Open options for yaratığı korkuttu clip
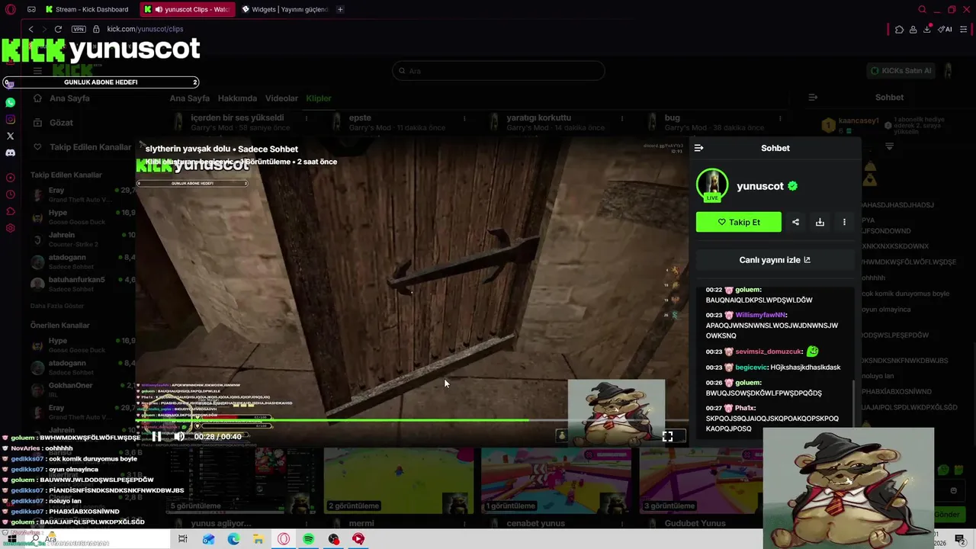This screenshot has height=549, width=976. [622, 118]
